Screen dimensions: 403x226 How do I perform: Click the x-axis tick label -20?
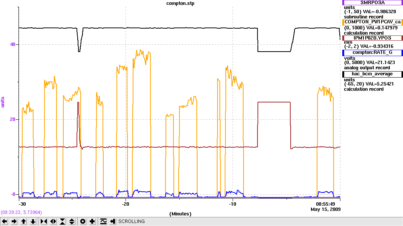coord(125,204)
